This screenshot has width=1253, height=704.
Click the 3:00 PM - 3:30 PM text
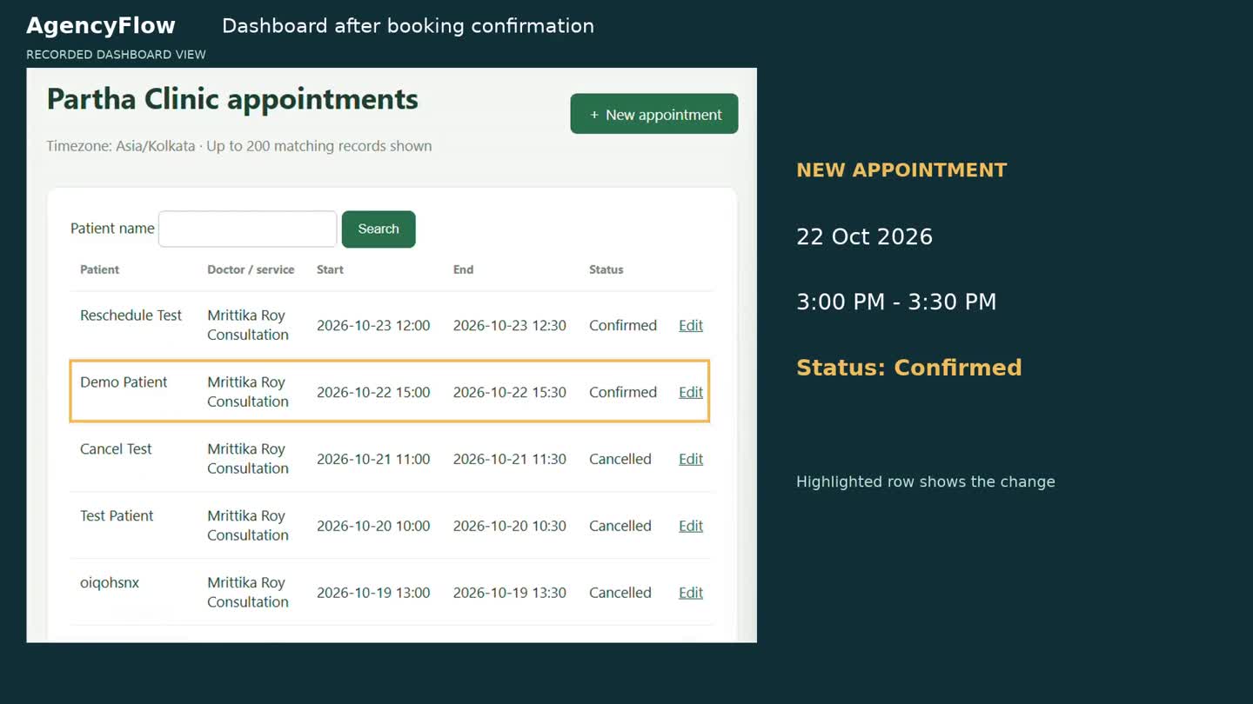(x=896, y=302)
